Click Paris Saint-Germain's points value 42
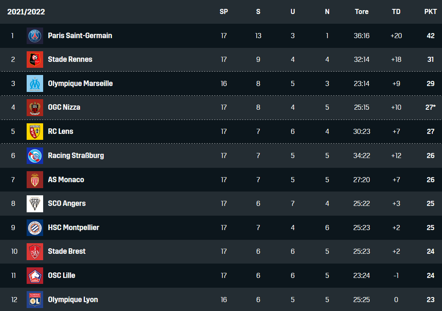This screenshot has width=442, height=311. (430, 36)
